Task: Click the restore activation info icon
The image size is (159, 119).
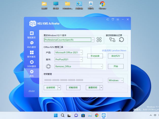Action: click(x=121, y=40)
